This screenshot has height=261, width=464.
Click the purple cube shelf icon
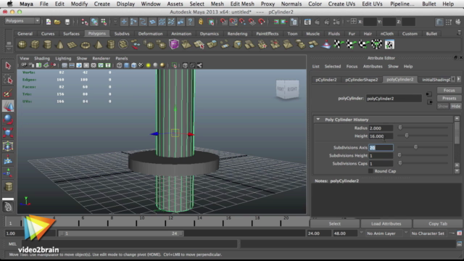click(x=174, y=44)
